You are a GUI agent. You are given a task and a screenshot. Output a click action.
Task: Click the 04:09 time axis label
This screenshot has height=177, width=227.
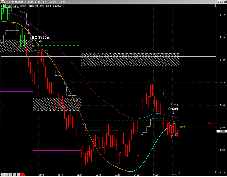[137, 175]
